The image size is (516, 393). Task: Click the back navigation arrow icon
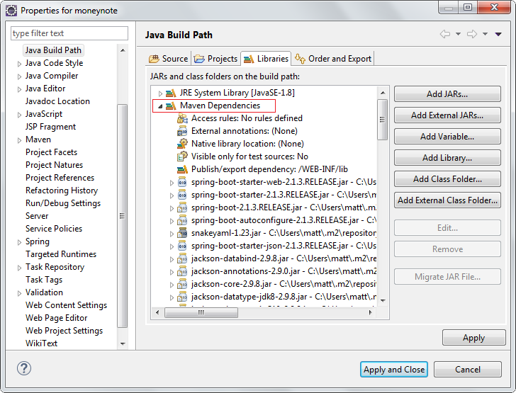pos(445,34)
